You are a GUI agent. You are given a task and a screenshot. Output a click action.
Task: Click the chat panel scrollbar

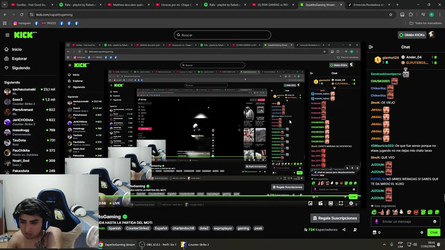(444, 198)
